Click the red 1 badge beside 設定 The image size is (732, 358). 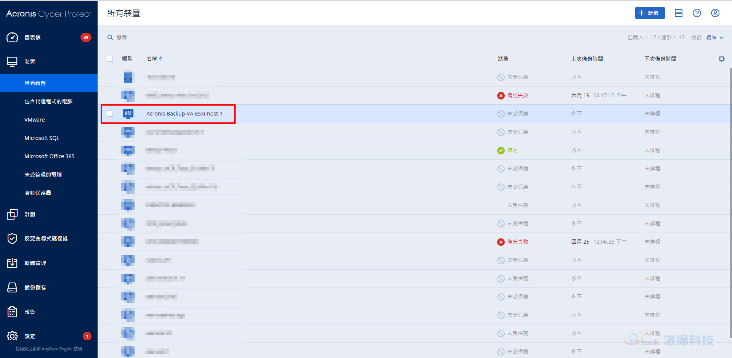pos(87,336)
